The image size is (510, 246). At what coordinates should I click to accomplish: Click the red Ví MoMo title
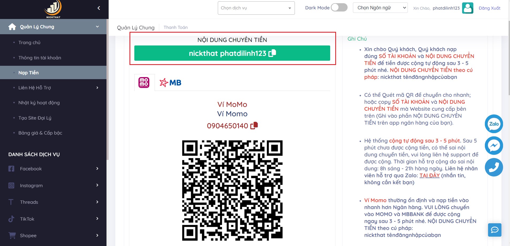coord(232,104)
